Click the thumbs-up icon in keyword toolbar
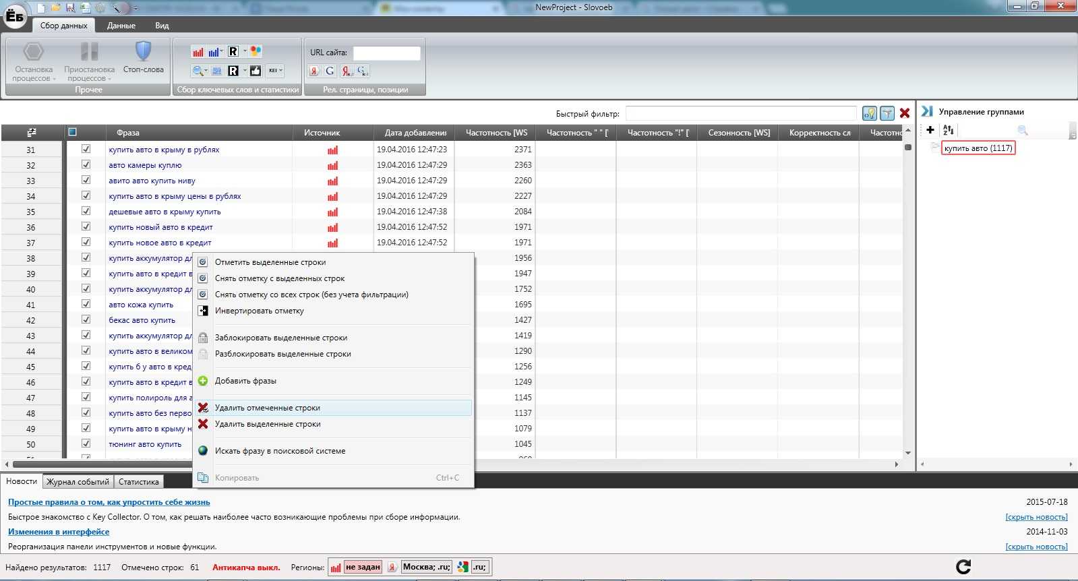The image size is (1078, 581). pos(256,71)
